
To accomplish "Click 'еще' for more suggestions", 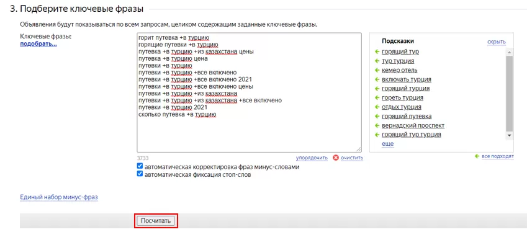I will click(x=387, y=144).
